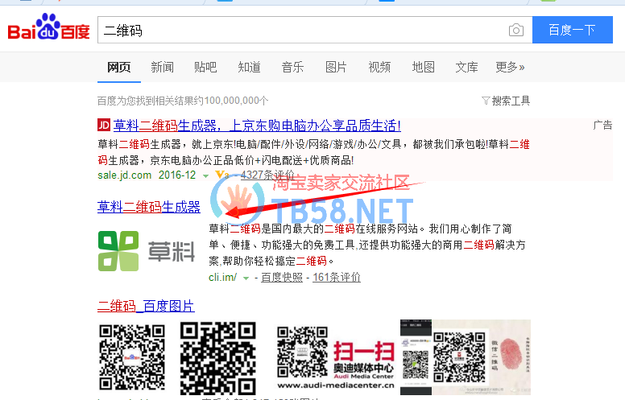This screenshot has height=400, width=625.
Task: Click the Baidu logo
Action: click(x=48, y=29)
